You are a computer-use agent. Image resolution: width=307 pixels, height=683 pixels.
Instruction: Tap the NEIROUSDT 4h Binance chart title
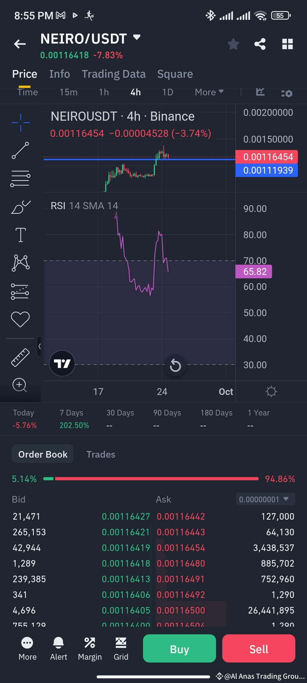click(x=123, y=116)
